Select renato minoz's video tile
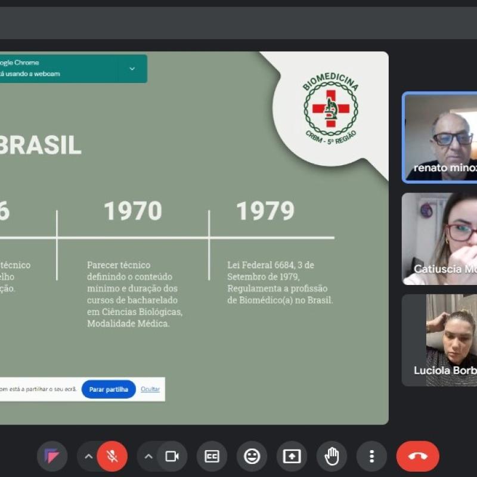 point(440,137)
